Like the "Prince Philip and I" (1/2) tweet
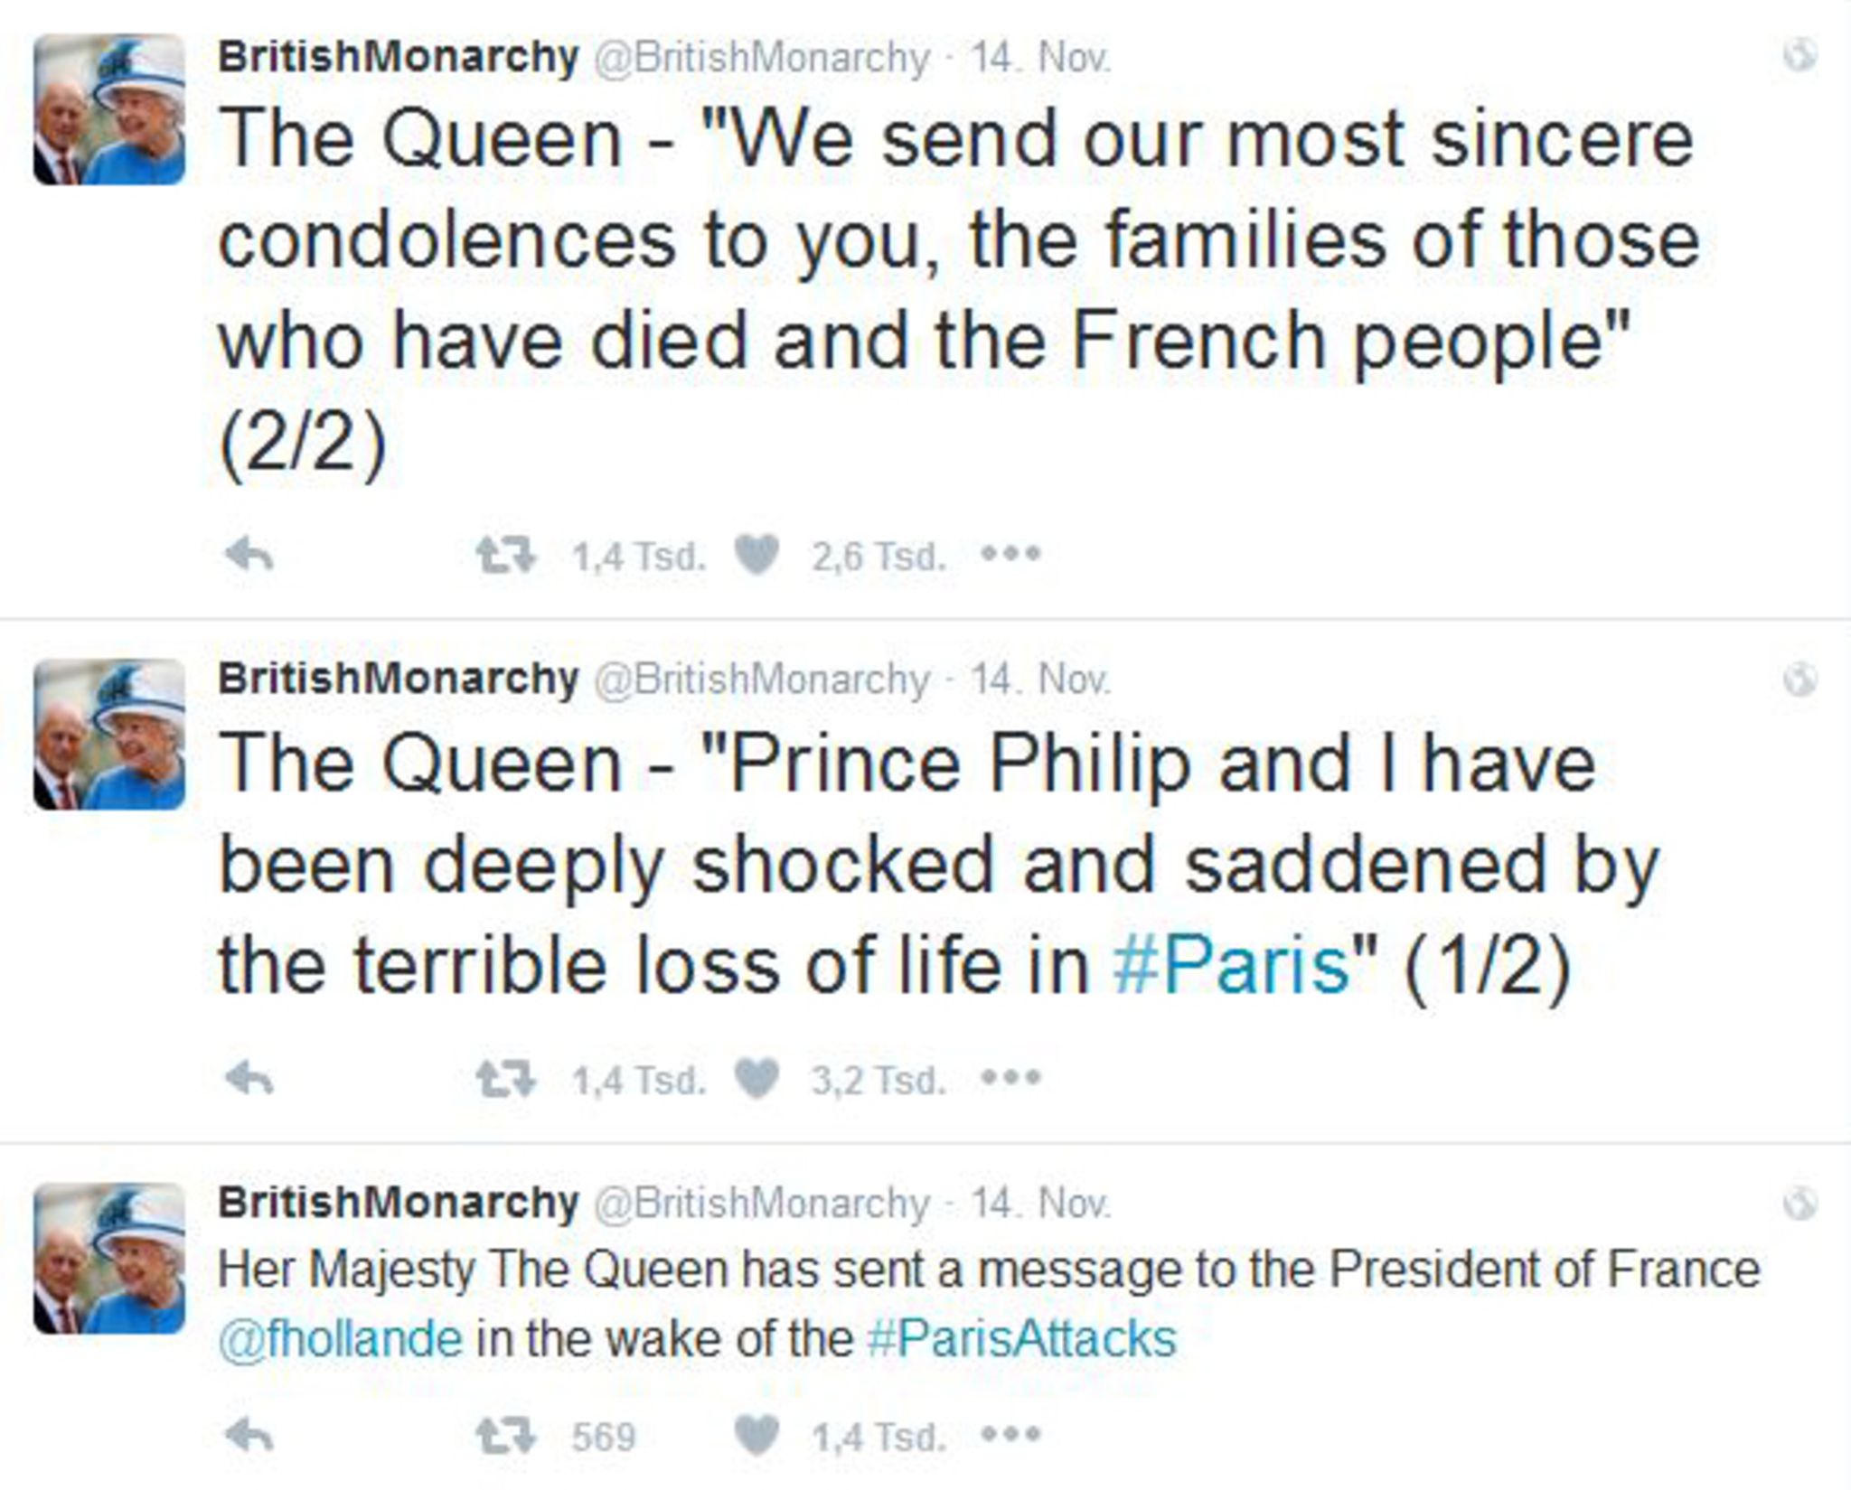Screen dimensions: 1851x1490 click(756, 1078)
